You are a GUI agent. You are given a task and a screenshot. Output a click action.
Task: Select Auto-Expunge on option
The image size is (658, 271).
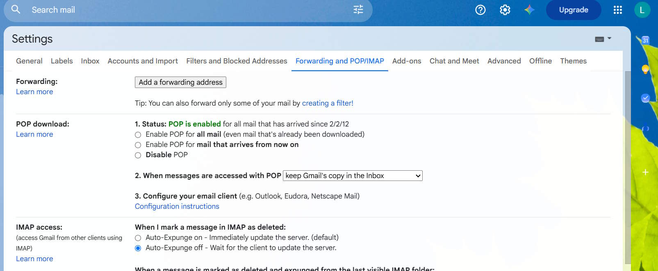[138, 238]
